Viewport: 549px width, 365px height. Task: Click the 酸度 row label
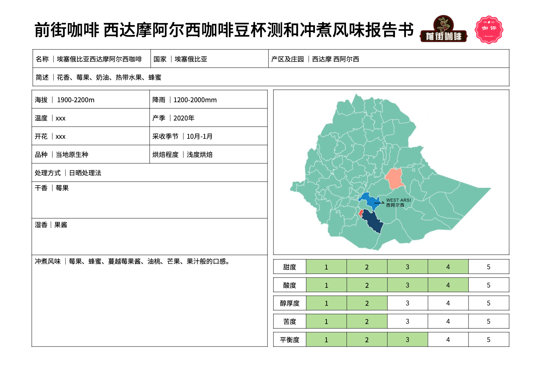click(290, 285)
